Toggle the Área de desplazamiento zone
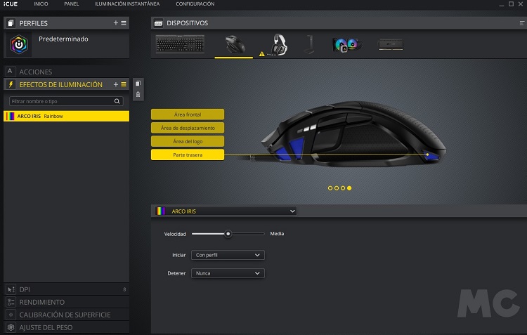 [x=188, y=128]
